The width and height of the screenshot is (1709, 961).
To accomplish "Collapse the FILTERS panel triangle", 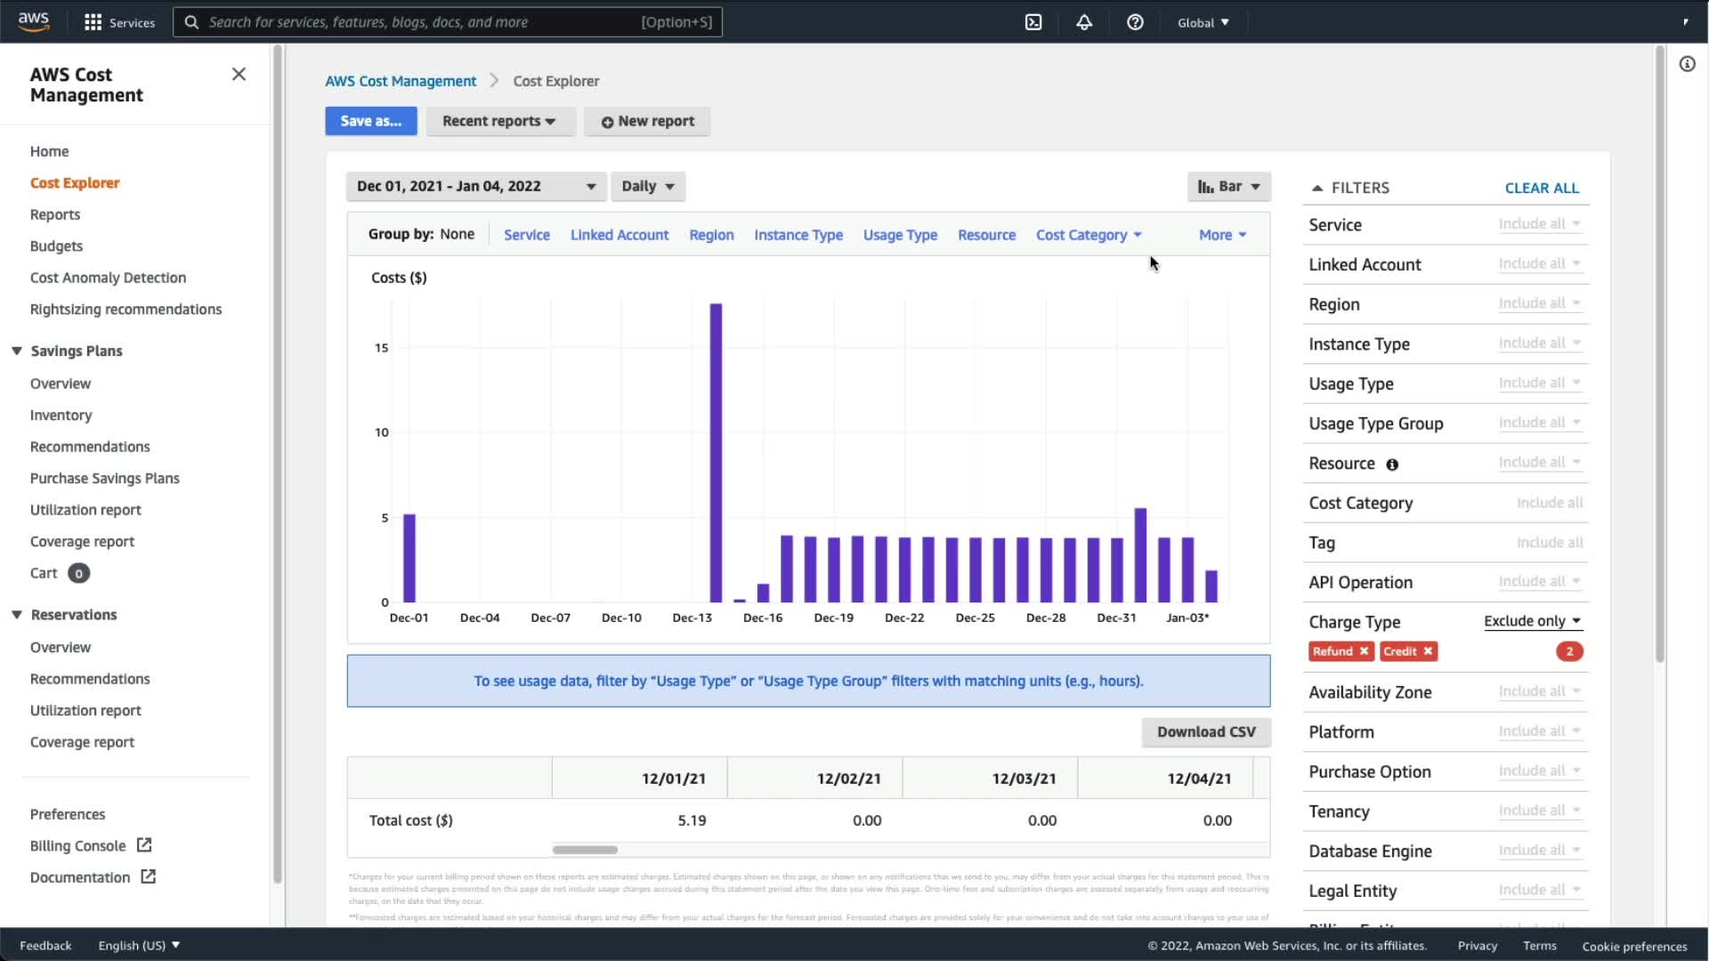I will click(x=1317, y=188).
